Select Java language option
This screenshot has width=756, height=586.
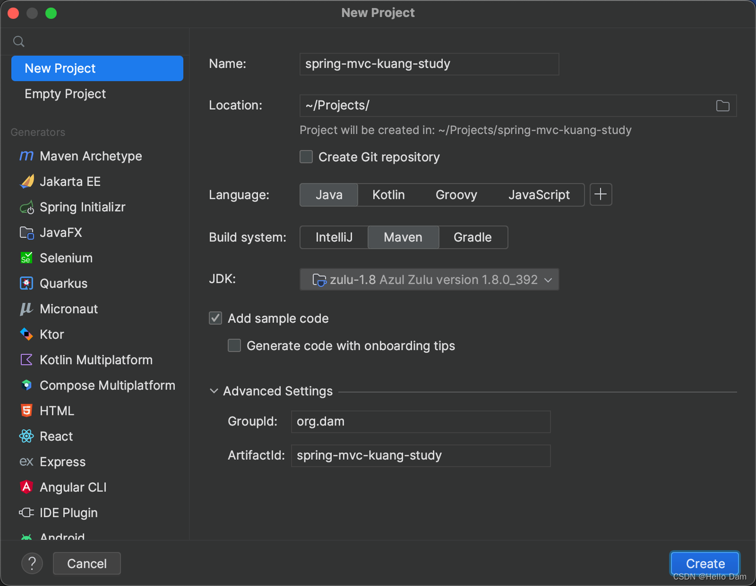[x=329, y=195]
